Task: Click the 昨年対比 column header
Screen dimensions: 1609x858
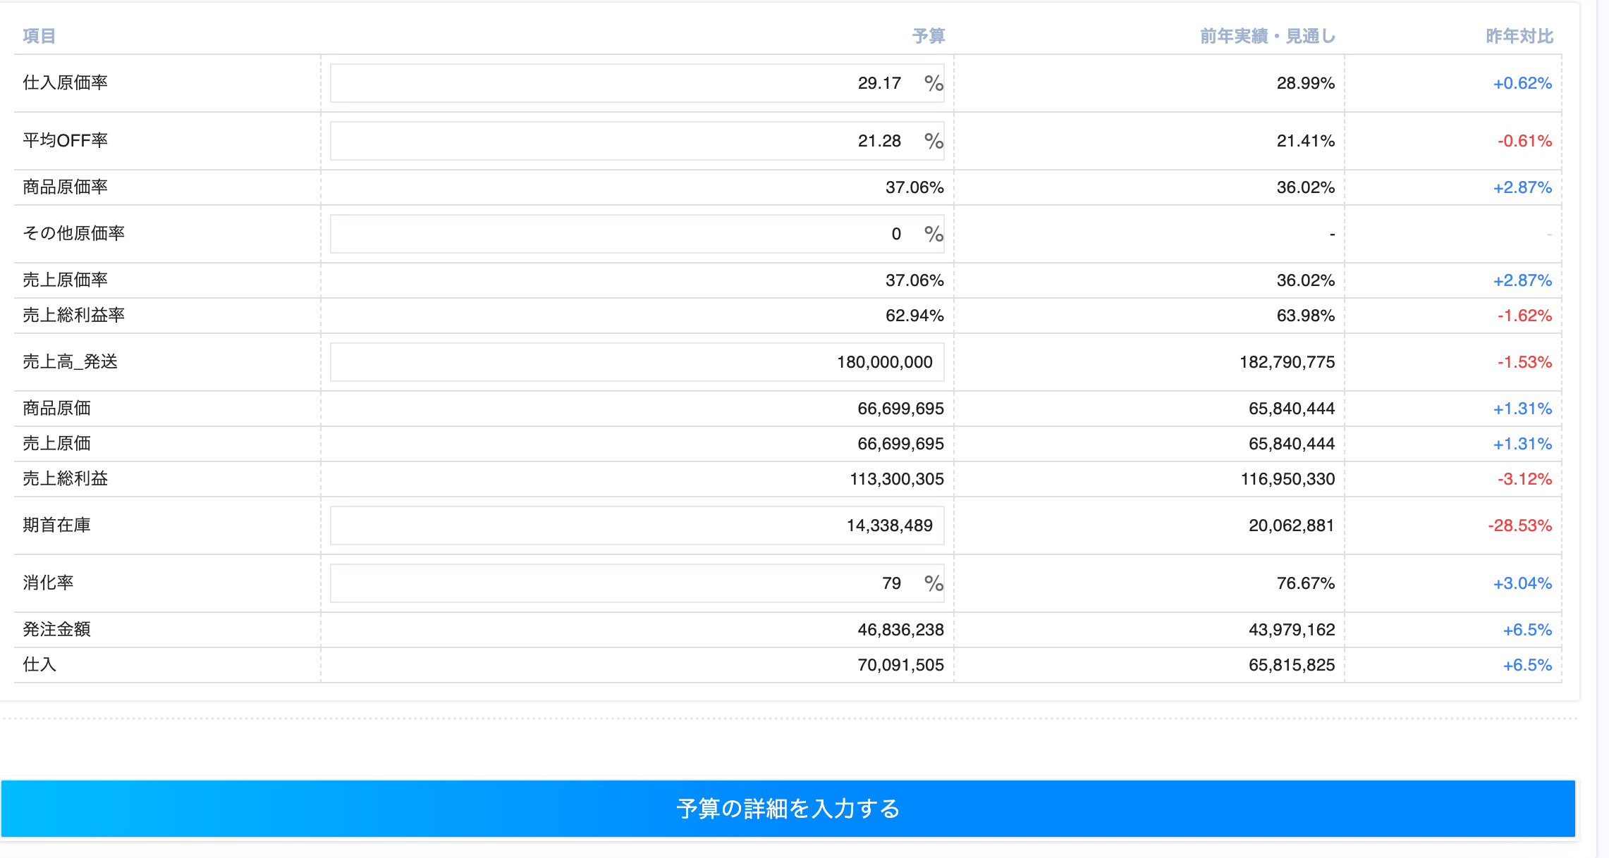Action: (1519, 36)
